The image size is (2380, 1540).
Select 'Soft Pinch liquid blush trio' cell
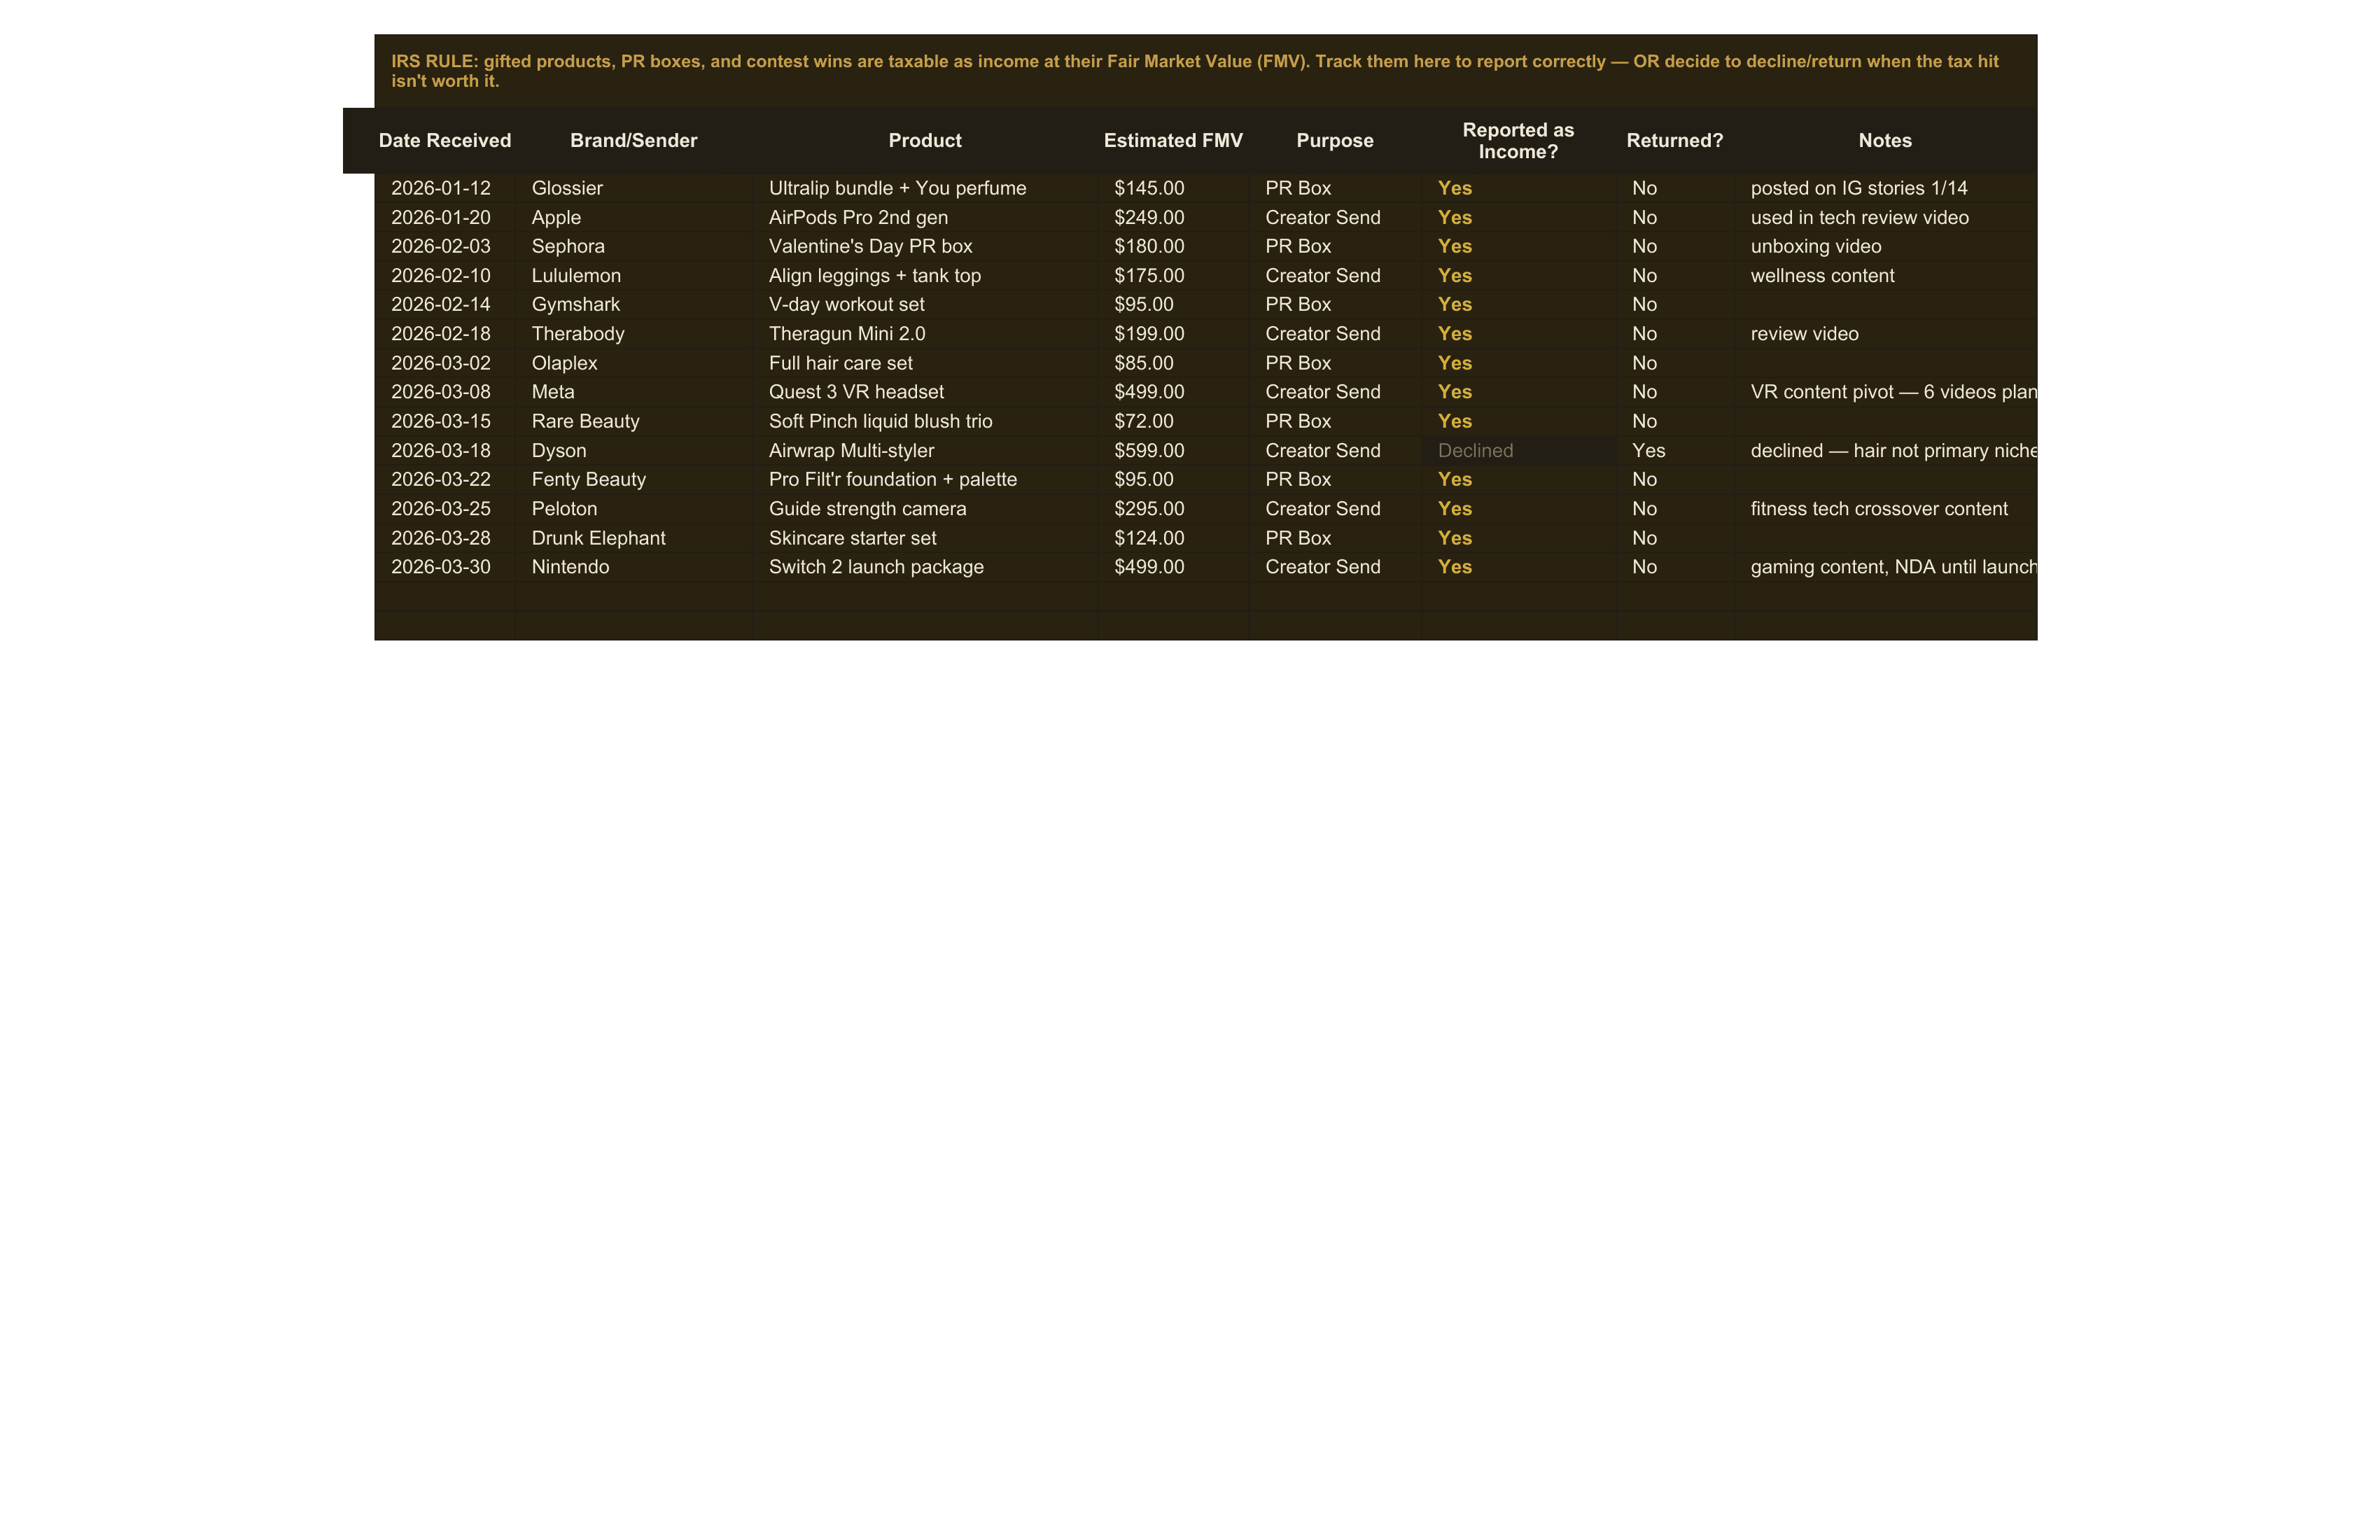pyautogui.click(x=925, y=421)
